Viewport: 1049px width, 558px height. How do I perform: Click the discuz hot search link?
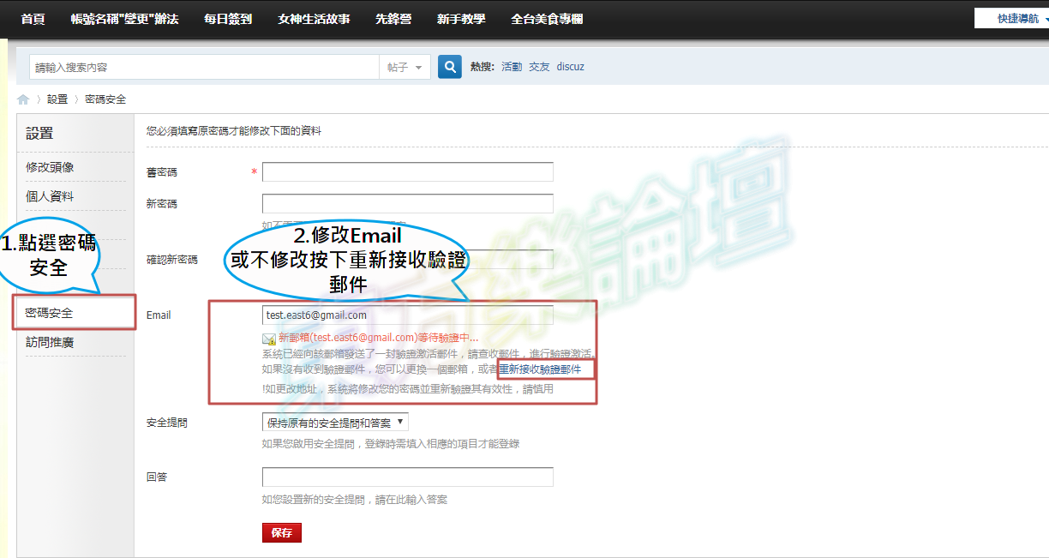(x=571, y=67)
